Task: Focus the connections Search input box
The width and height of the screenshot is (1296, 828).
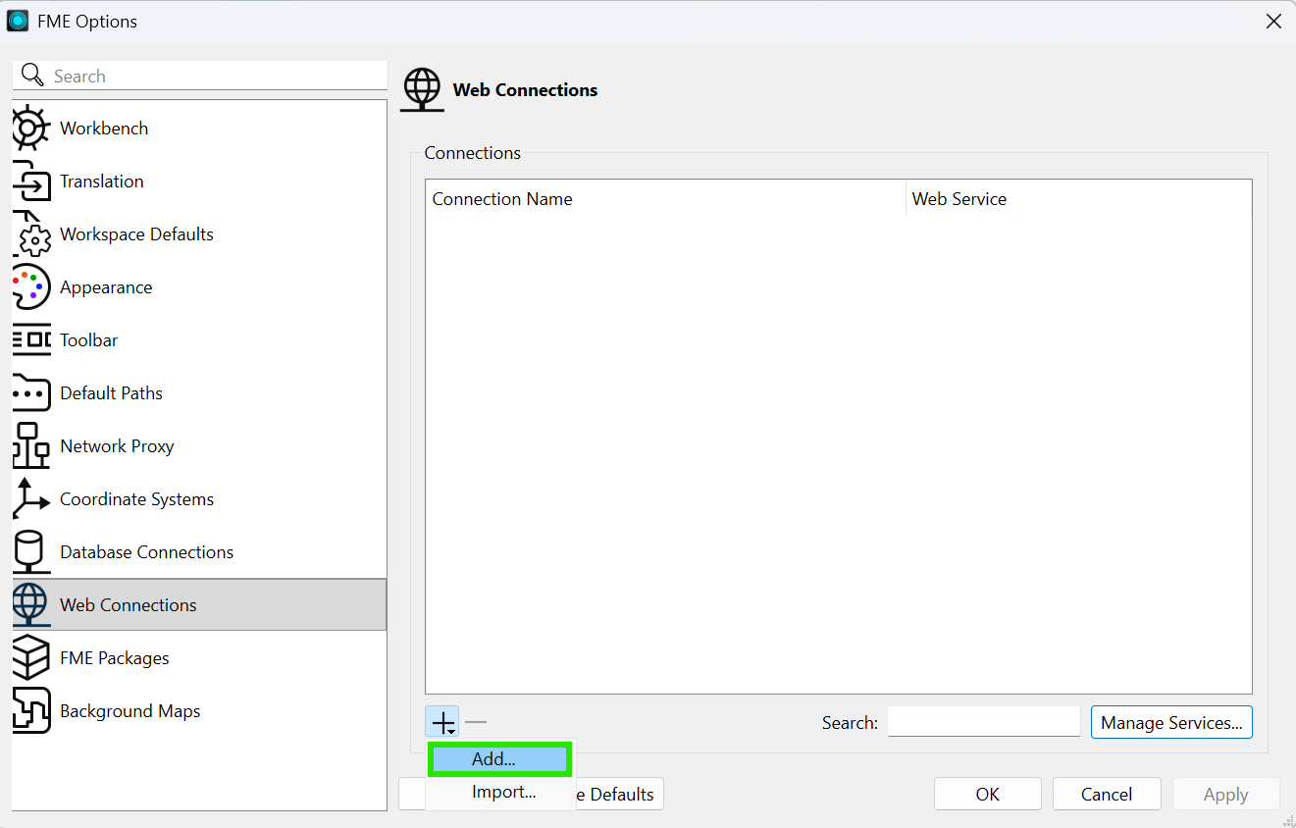Action: tap(984, 722)
